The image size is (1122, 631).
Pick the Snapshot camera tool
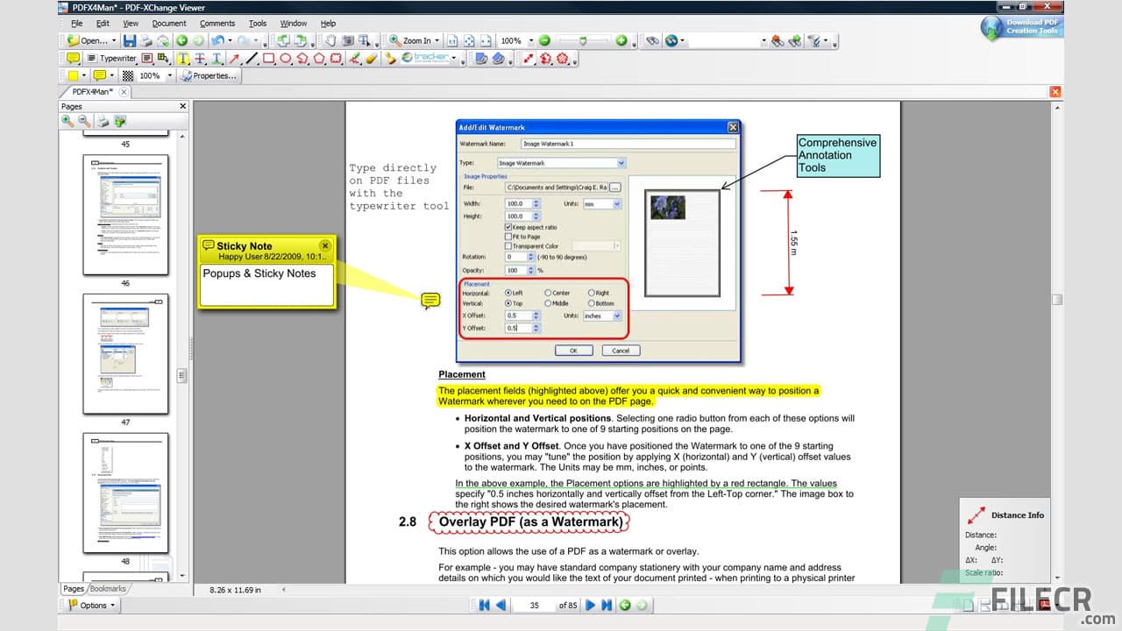348,40
